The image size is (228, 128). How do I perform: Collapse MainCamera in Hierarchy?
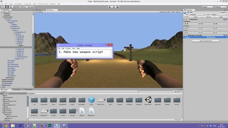[3, 17]
